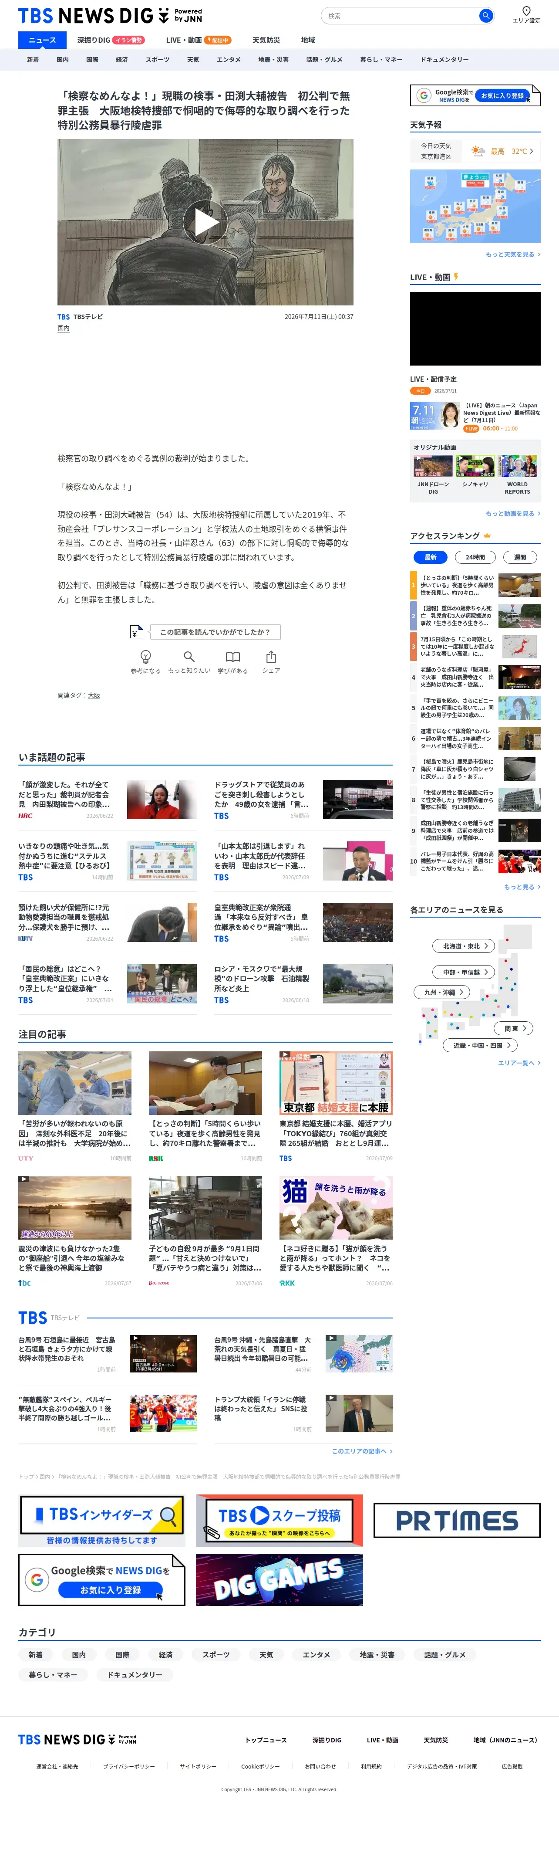This screenshot has width=559, height=1850.
Task: Click the 大阪 related tag link
Action: point(94,695)
